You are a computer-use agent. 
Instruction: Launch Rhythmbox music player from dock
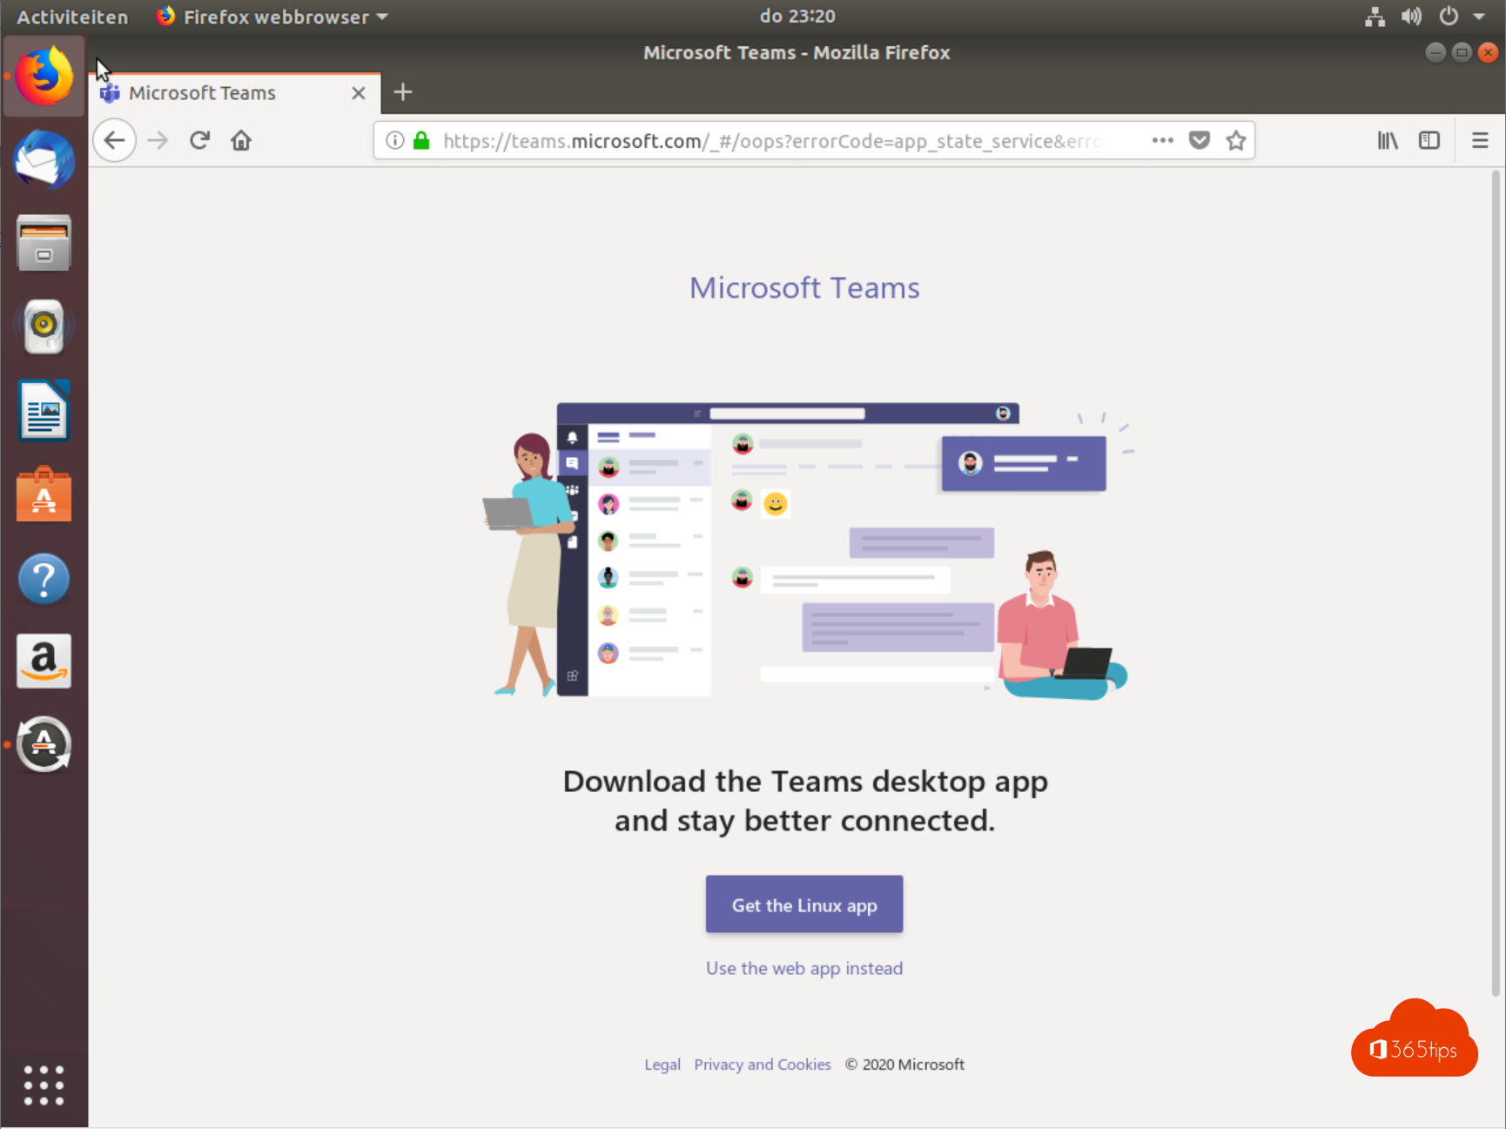tap(44, 326)
